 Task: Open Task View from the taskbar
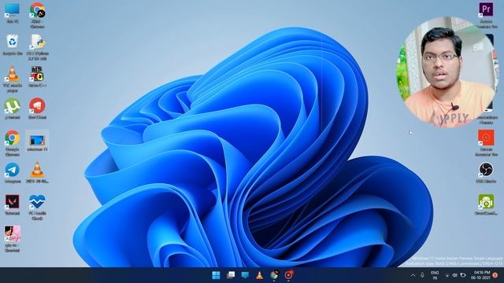point(231,275)
